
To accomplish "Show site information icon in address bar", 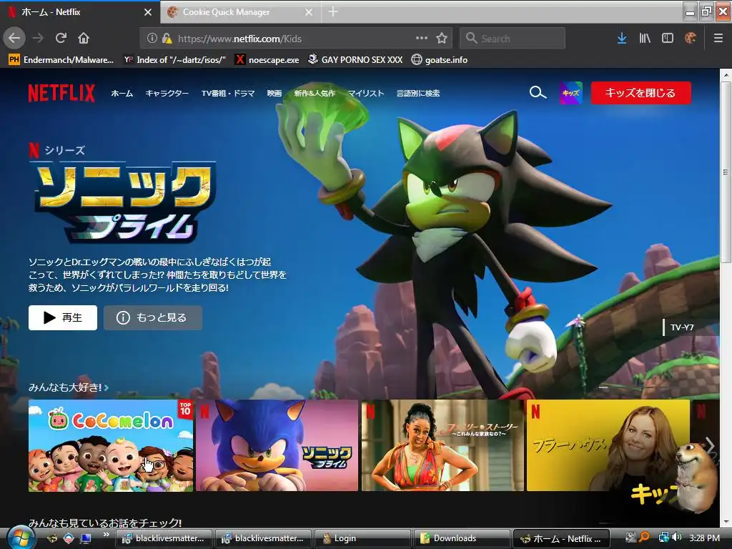I will 152,39.
